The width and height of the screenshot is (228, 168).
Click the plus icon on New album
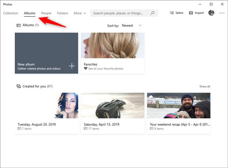[x=72, y=66]
